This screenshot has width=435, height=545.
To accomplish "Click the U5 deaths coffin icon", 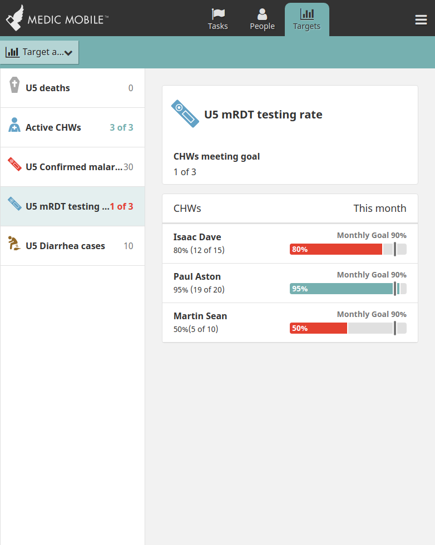I will pyautogui.click(x=14, y=85).
